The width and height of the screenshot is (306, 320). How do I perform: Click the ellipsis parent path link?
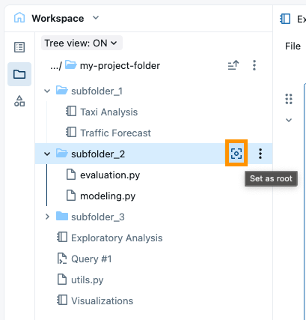point(56,66)
